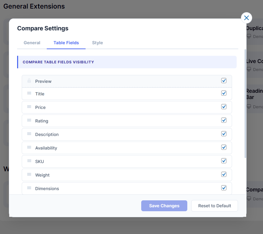Viewport: 263px width, 234px height.
Task: Click the drag handle icon beside Price
Action: 29,107
